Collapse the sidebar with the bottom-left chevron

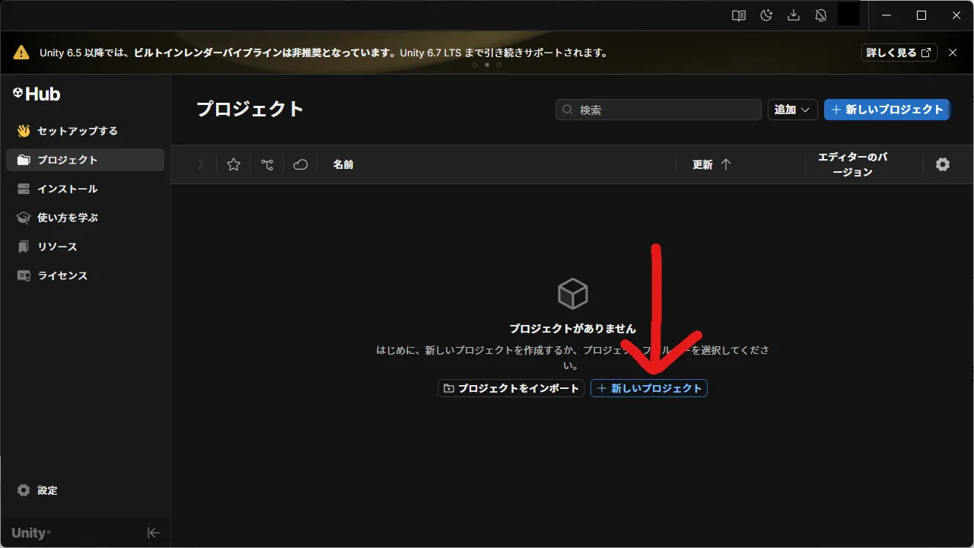point(153,533)
